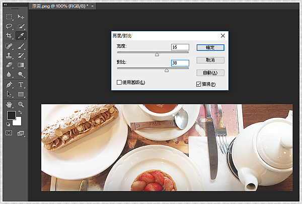The height and width of the screenshot is (204, 302).
Task: Click the dessert photo on the canvas
Action: point(167,148)
